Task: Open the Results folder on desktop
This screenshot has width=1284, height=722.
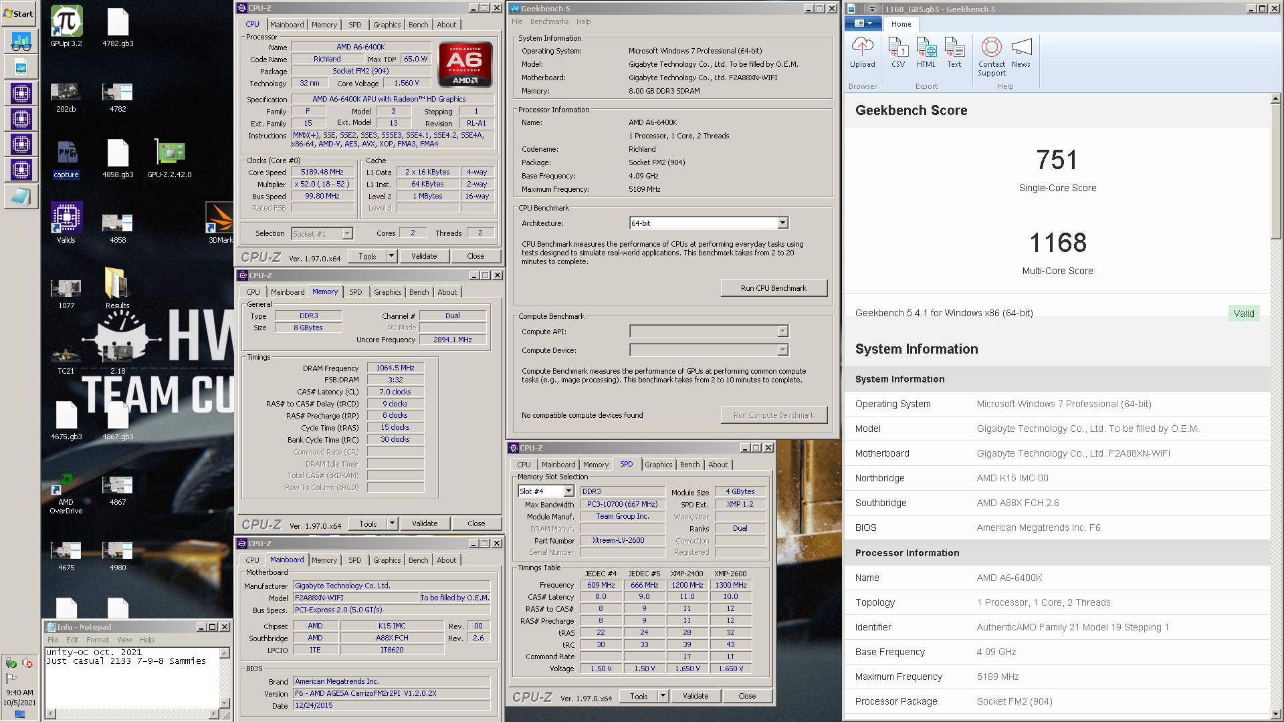Action: click(x=118, y=288)
